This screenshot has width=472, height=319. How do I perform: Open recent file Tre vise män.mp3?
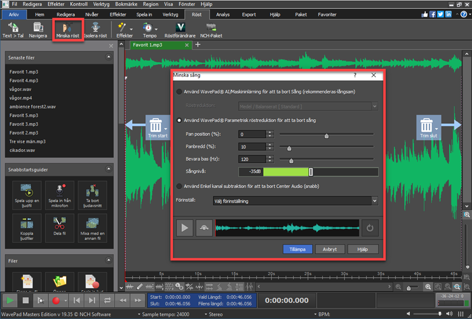[x=27, y=142]
